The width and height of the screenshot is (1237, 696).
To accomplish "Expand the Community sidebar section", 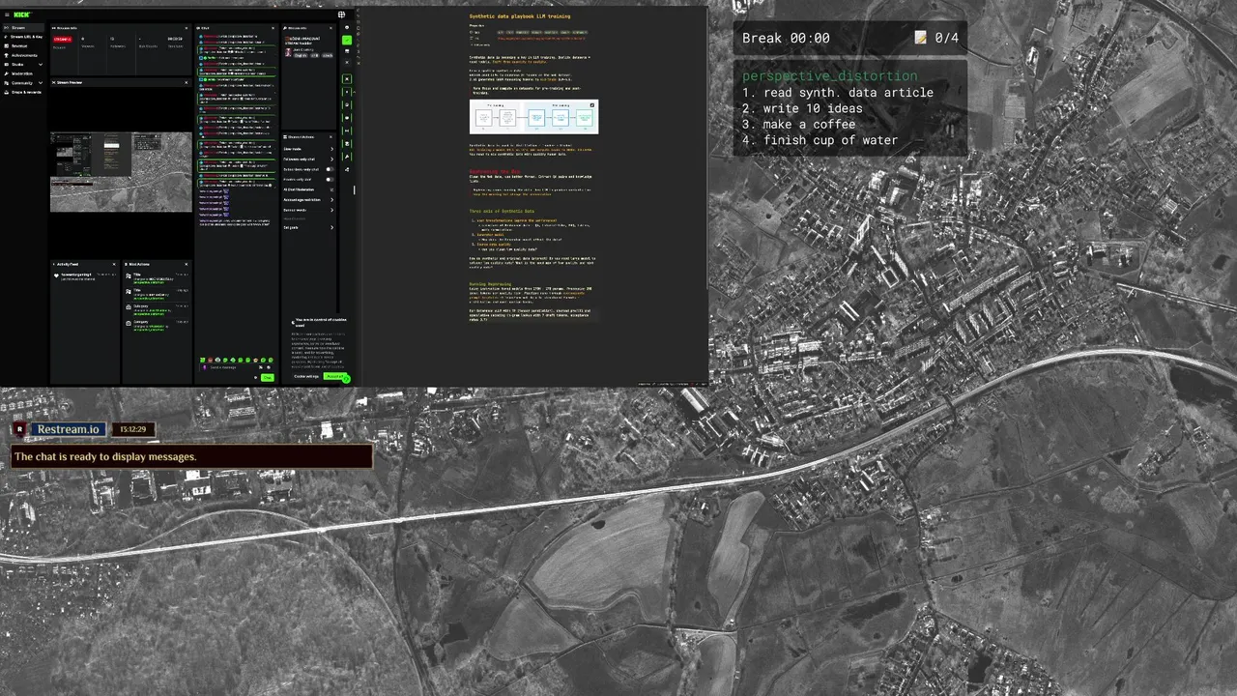I will pos(23,83).
